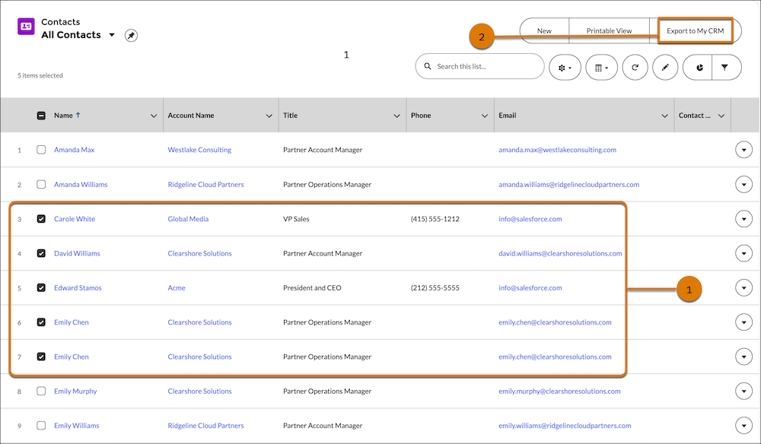Image resolution: width=761 pixels, height=444 pixels.
Task: Toggle the select-all header checkbox
Action: 41,116
